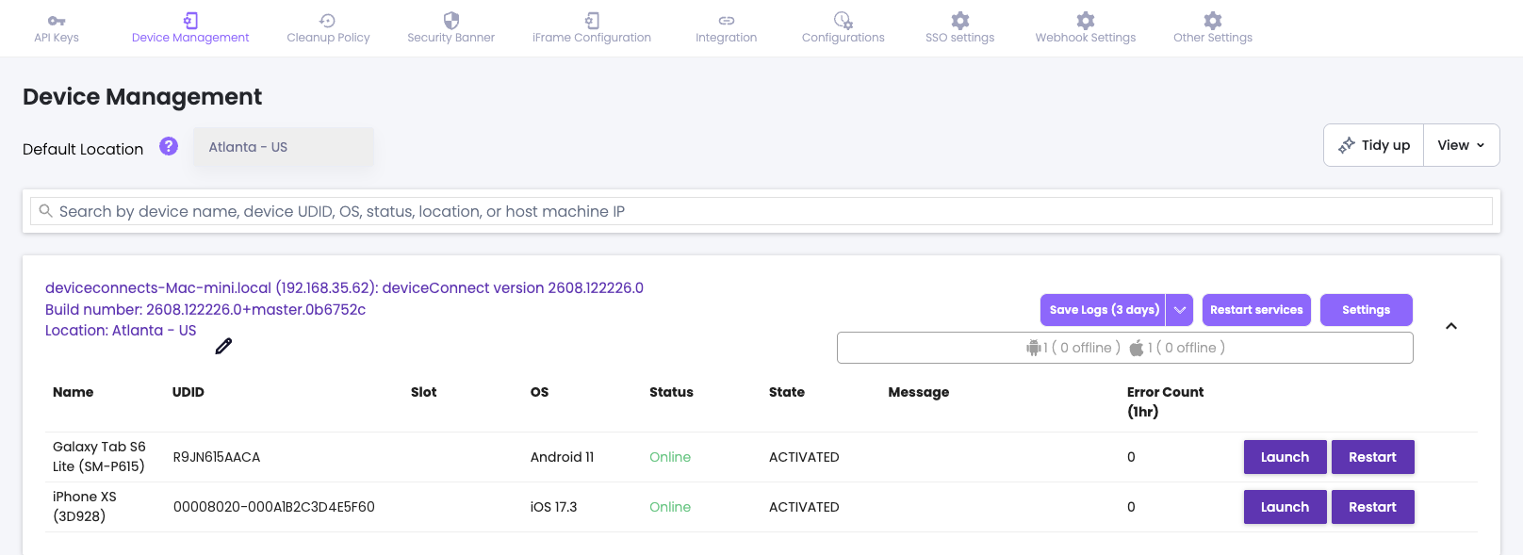Open the Configurations tab
Screen dimensions: 1523x555
click(x=843, y=28)
